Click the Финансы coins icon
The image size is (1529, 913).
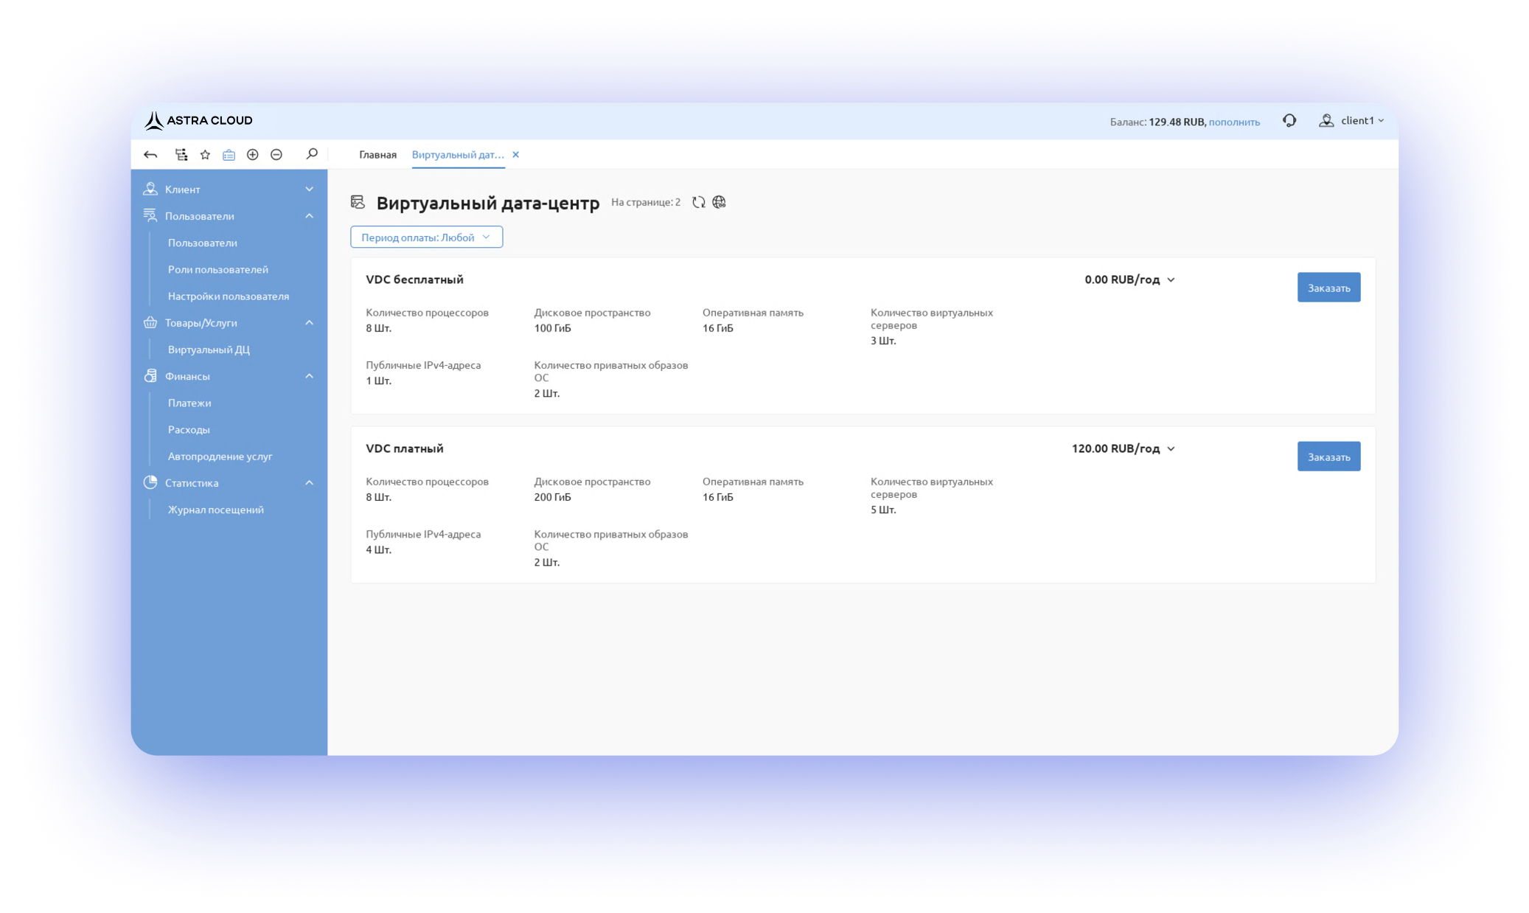pyautogui.click(x=150, y=376)
